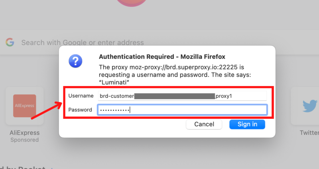This screenshot has height=169, width=319.
Task: Click the Sponsored text below AliExpress
Action: click(x=25, y=140)
